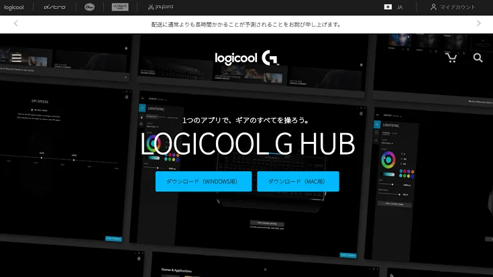
Task: Select the Japan flag language selector
Action: (388, 7)
